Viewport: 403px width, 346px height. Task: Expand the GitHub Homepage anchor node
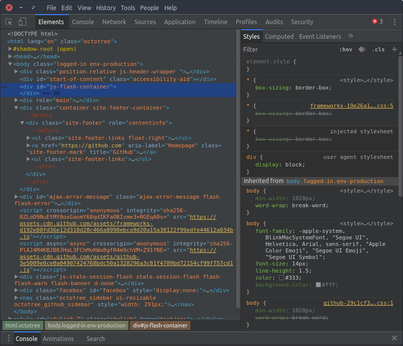(29, 145)
